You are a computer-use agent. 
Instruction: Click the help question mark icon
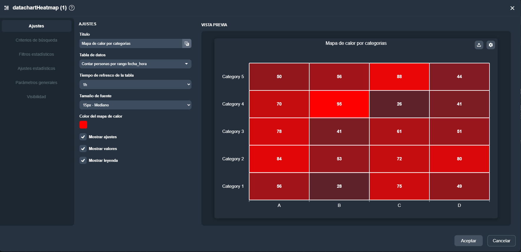pos(72,8)
